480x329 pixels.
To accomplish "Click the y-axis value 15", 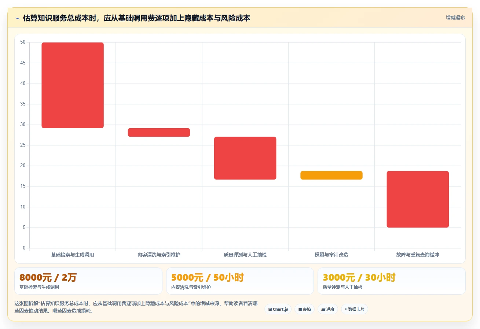I will point(23,186).
